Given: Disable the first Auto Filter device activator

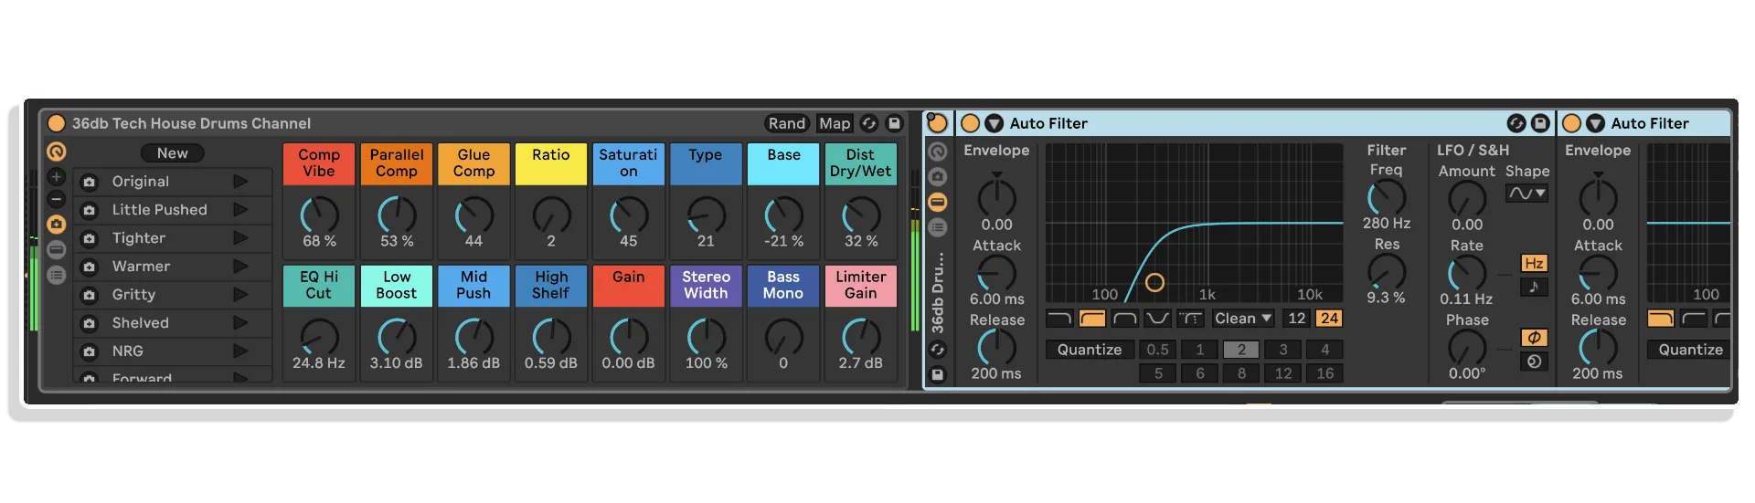Looking at the screenshot, I should 970,123.
